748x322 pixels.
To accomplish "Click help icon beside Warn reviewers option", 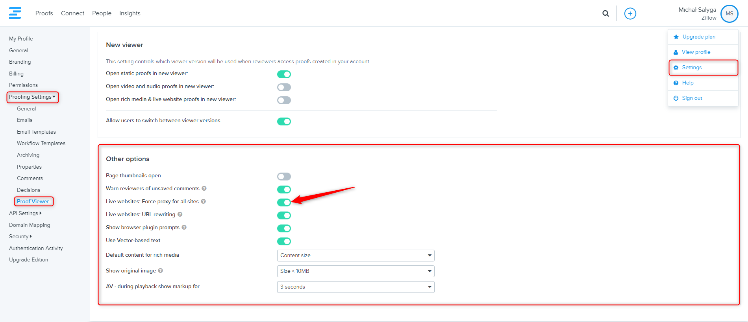I will point(204,188).
